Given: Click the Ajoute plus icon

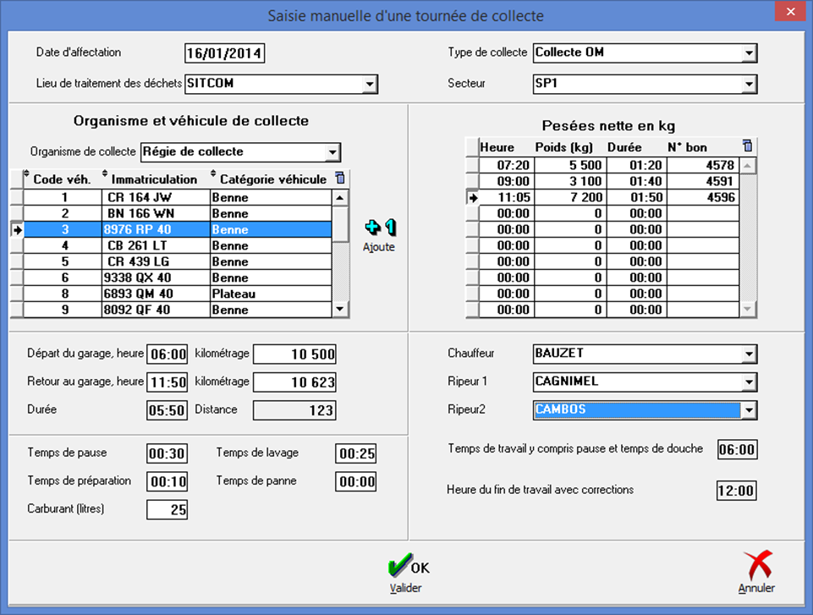Looking at the screenshot, I should 380,227.
